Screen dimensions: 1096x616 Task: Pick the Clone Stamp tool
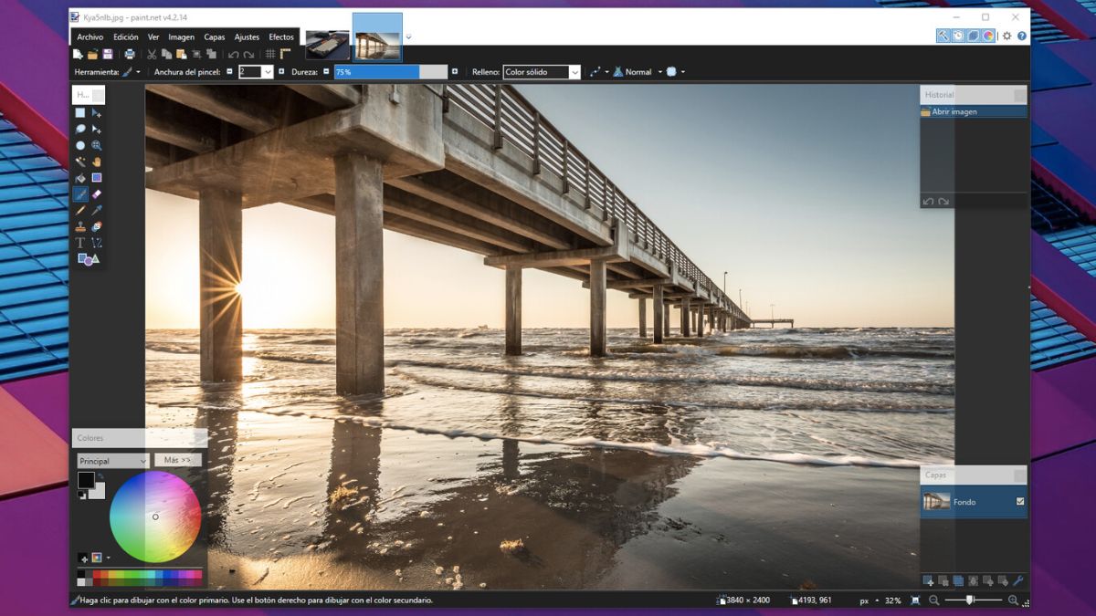pyautogui.click(x=80, y=226)
